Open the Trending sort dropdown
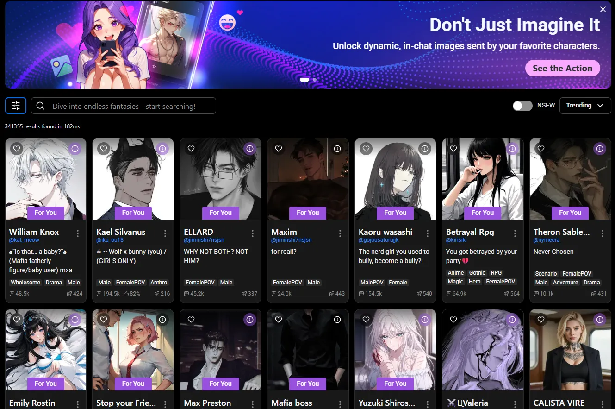Viewport: 615px width, 409px height. click(x=585, y=106)
